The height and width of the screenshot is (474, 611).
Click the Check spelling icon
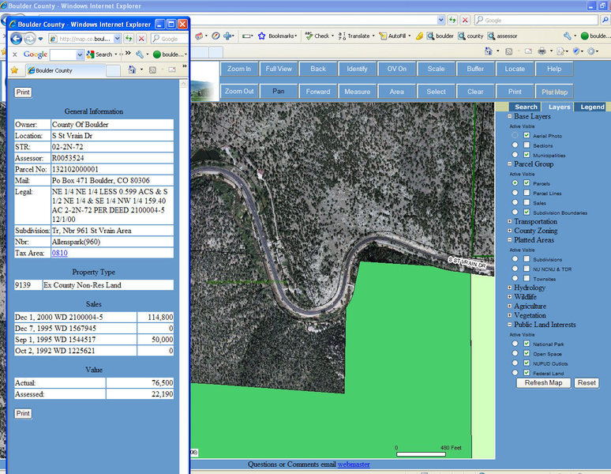coord(309,36)
